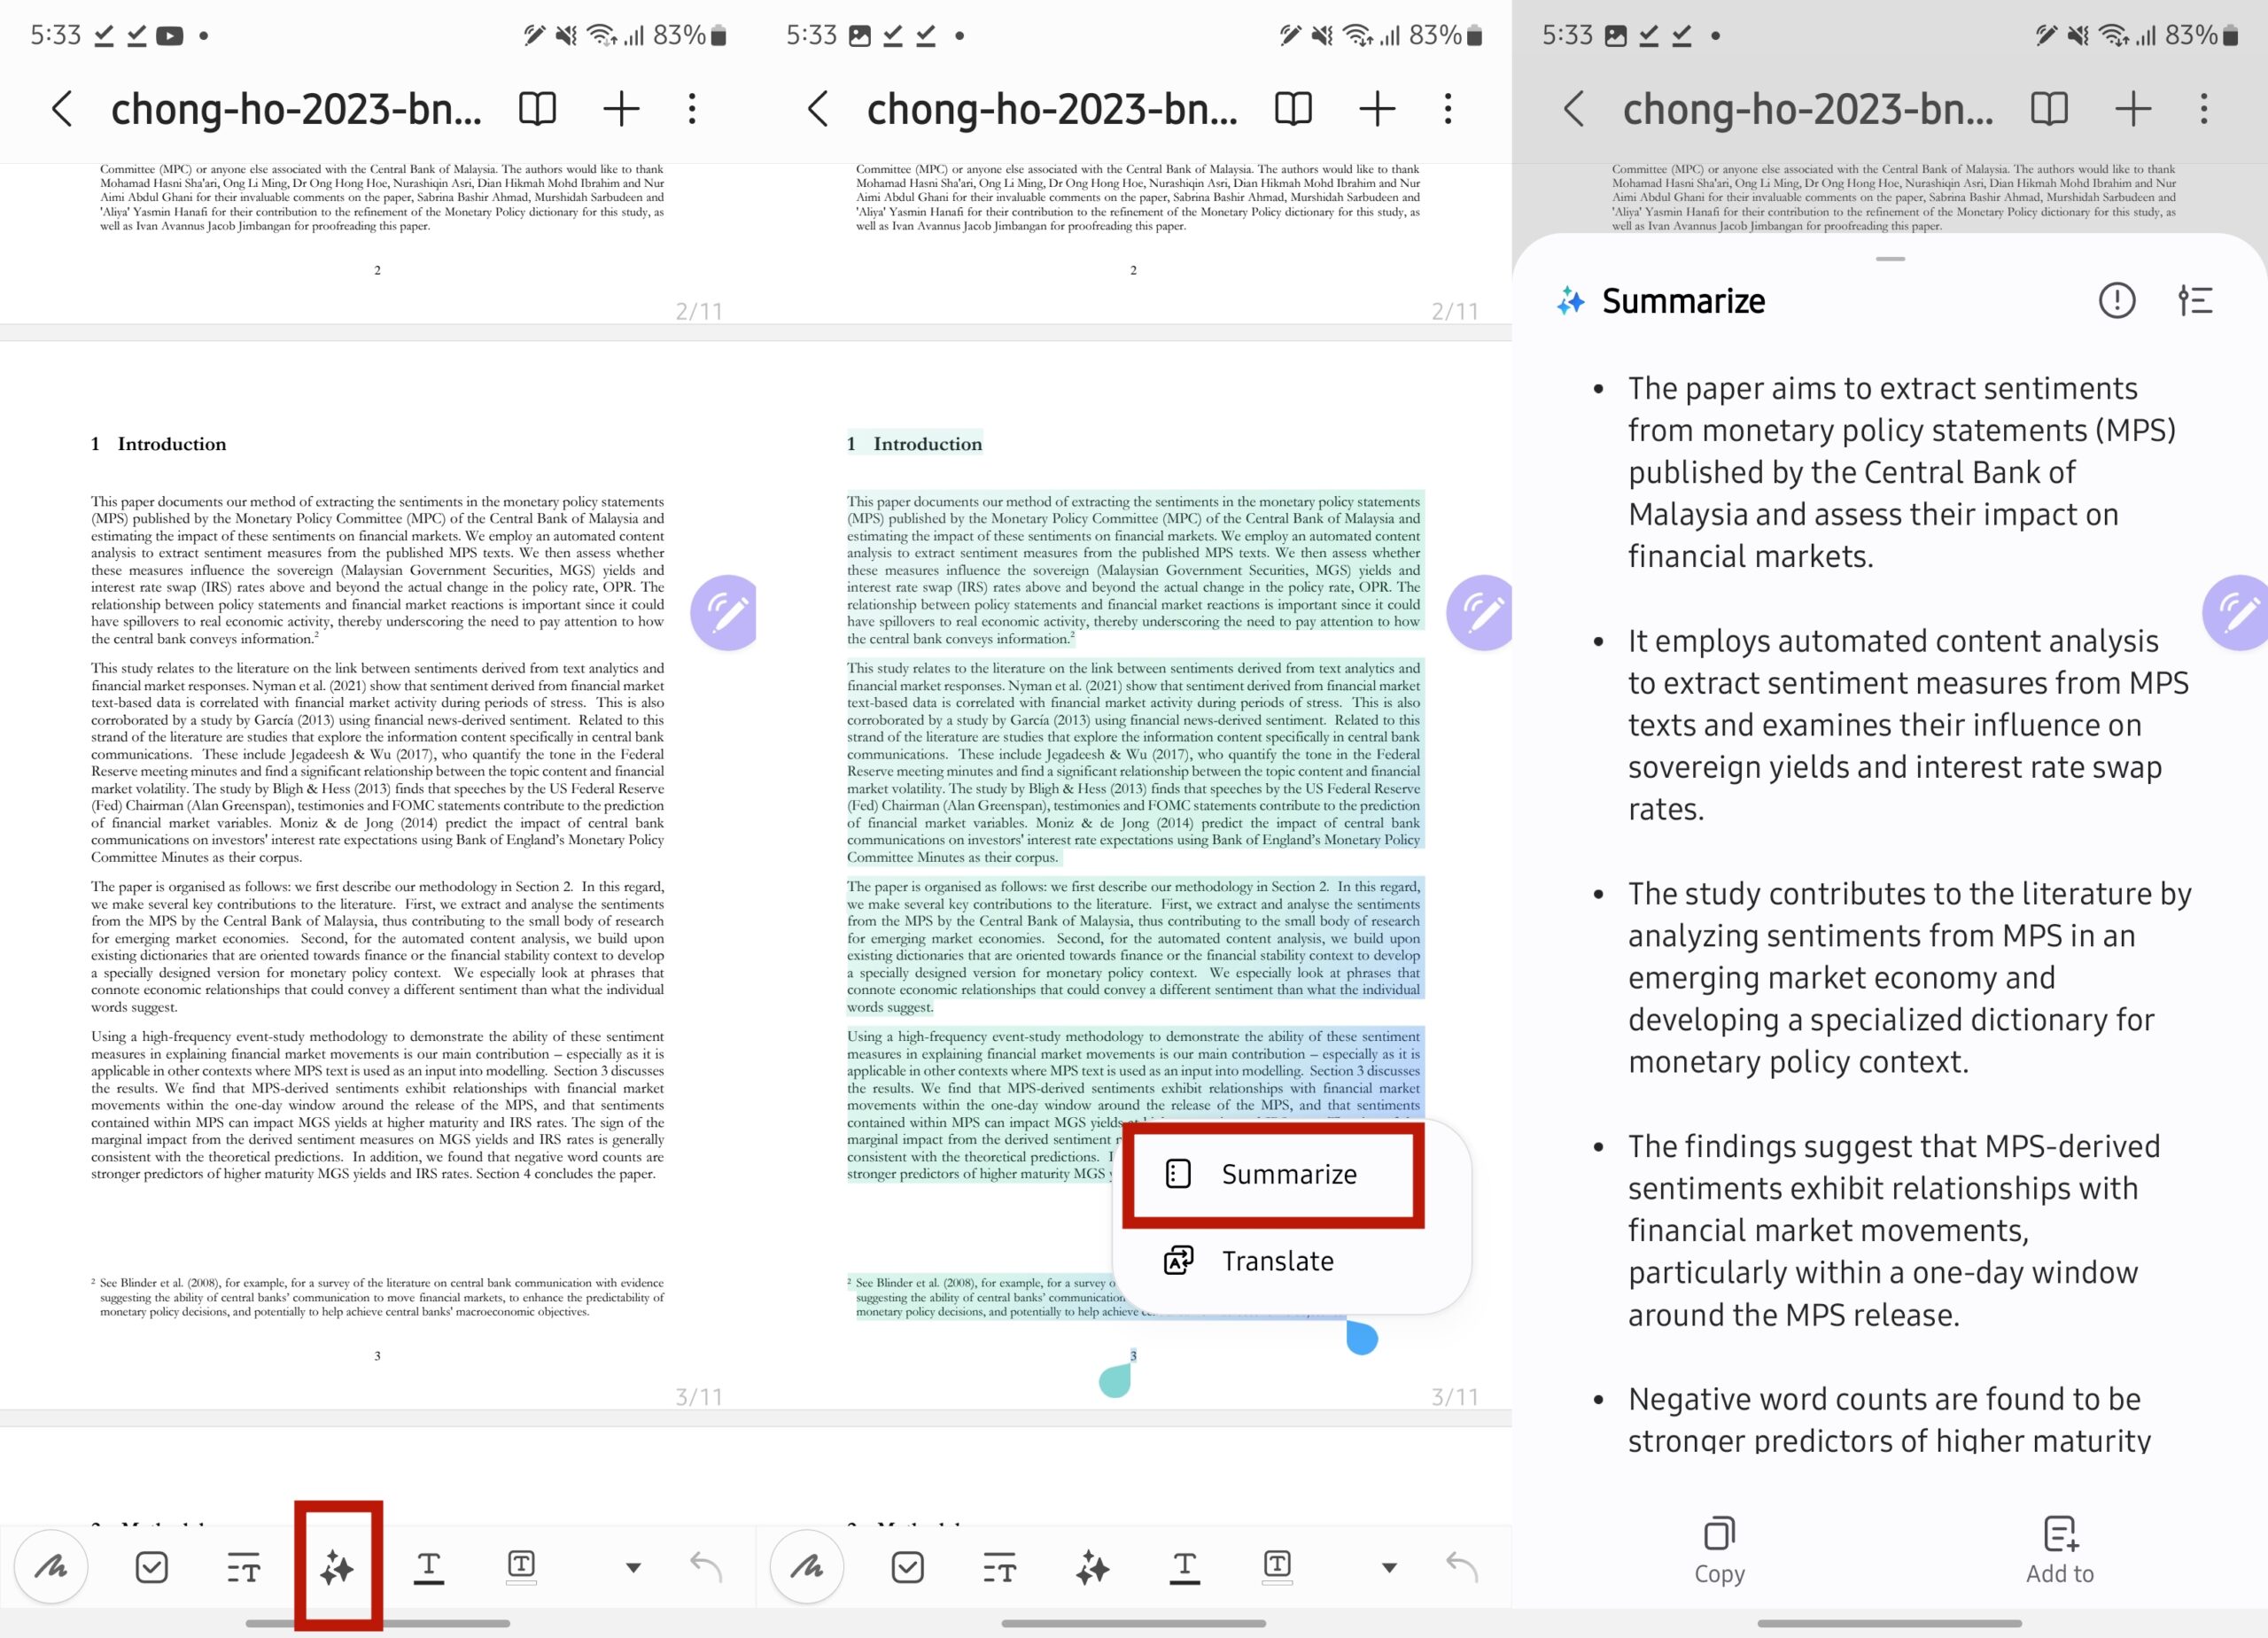This screenshot has height=1638, width=2268.
Task: Open text style icon in middle screen toolbar
Action: [x=999, y=1567]
